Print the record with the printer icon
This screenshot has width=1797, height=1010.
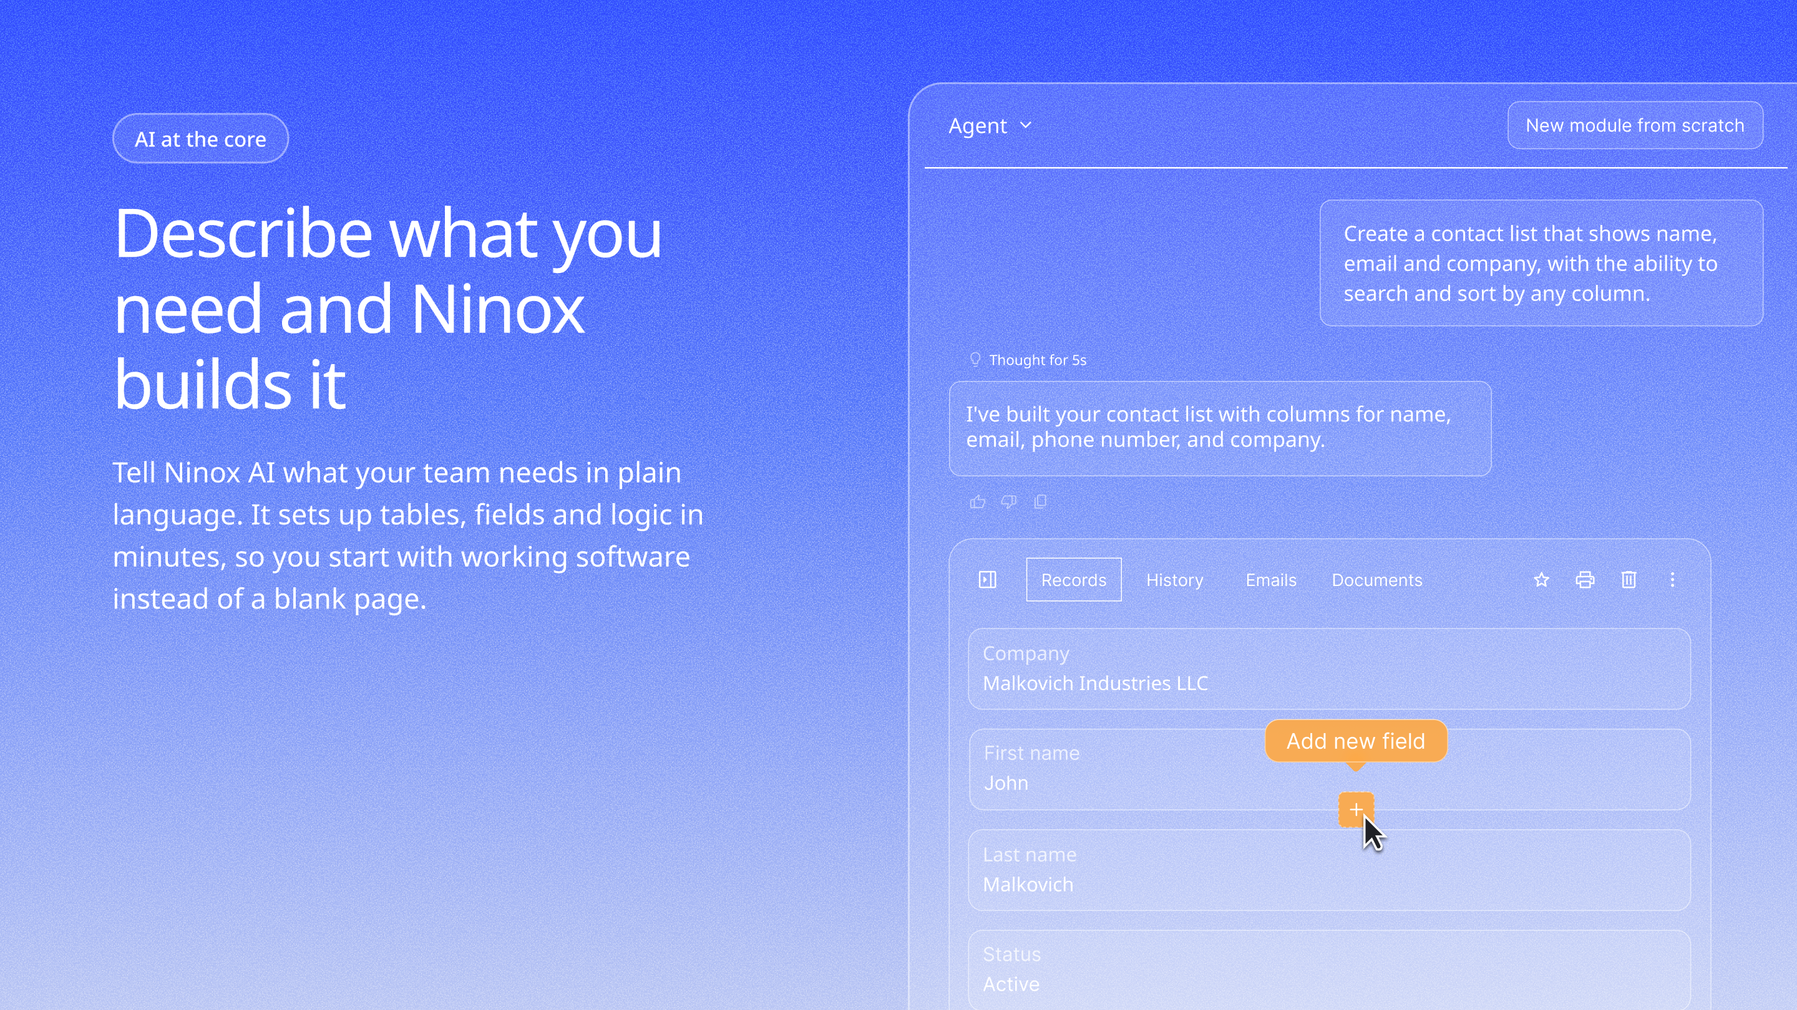1585,579
